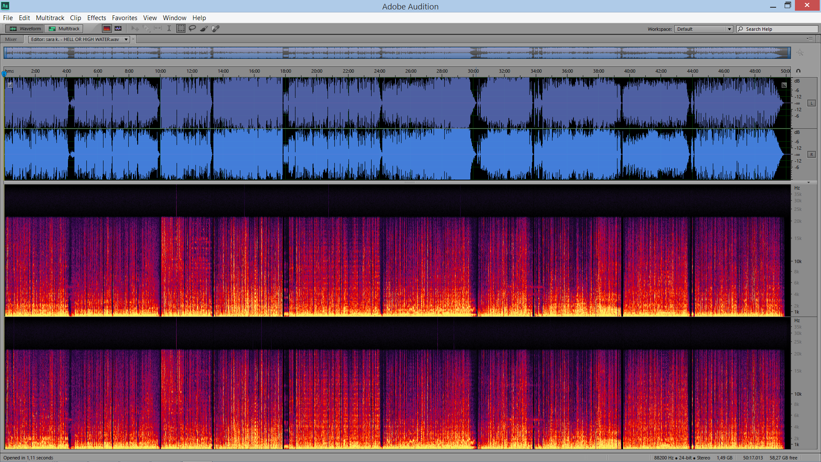This screenshot has height=462, width=821.
Task: Select the Time Selection tool
Action: (169, 29)
